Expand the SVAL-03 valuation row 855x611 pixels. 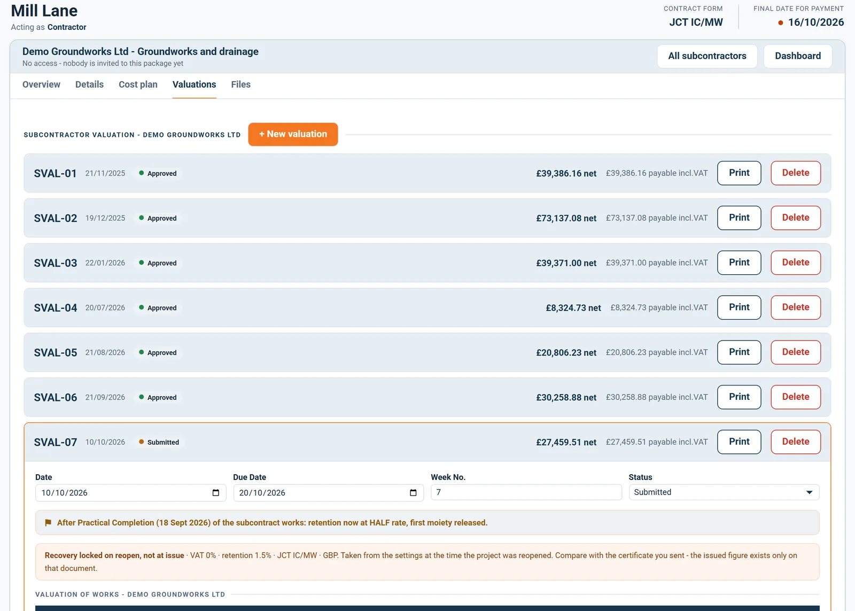(x=427, y=263)
